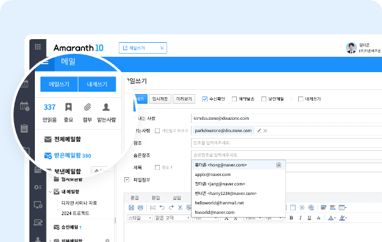Open the 삽입 editor menu

[x=177, y=198]
